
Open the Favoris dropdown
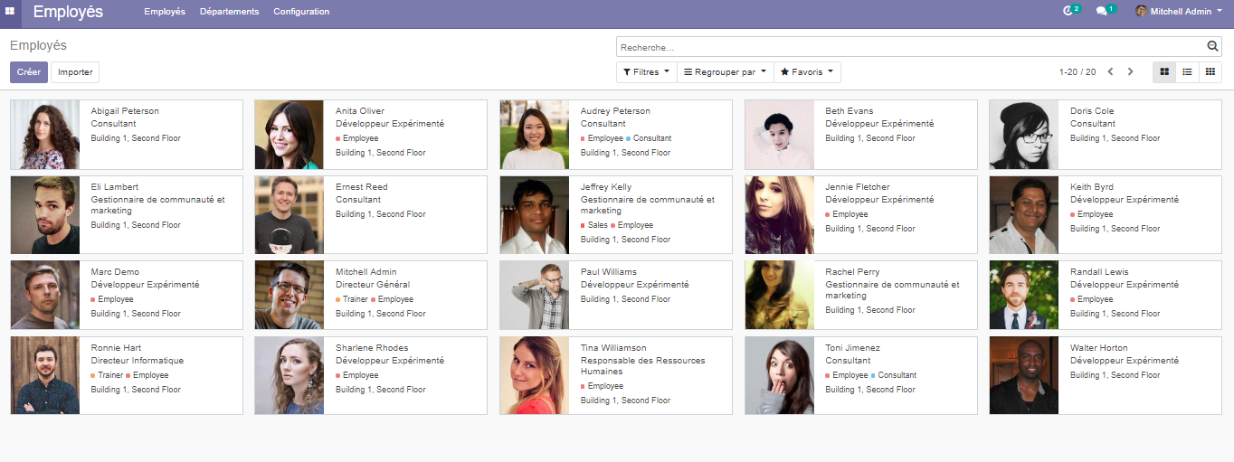[x=807, y=72]
